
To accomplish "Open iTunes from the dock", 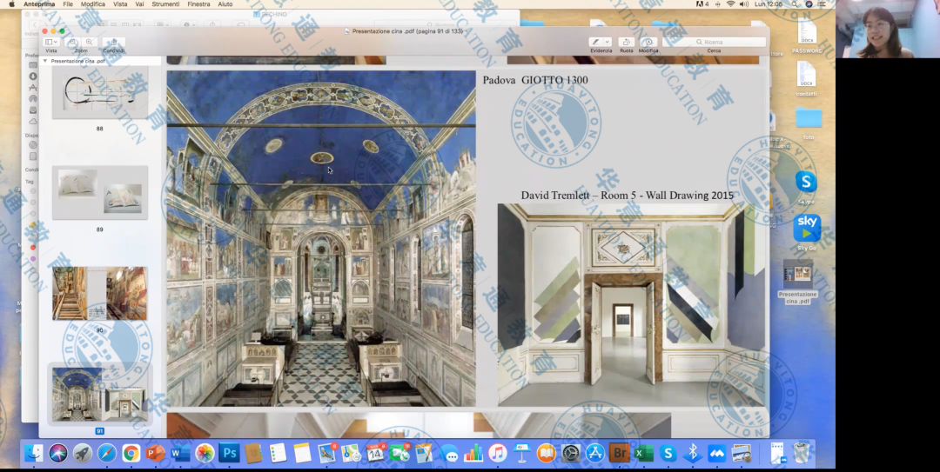I will click(497, 454).
